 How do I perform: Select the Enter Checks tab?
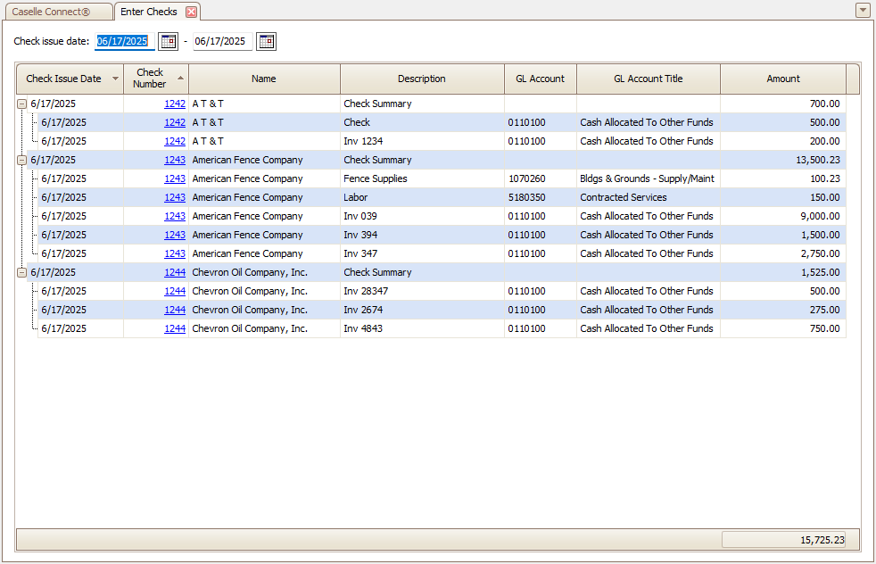pos(148,12)
